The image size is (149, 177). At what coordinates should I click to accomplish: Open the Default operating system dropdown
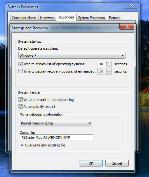click(x=72, y=55)
